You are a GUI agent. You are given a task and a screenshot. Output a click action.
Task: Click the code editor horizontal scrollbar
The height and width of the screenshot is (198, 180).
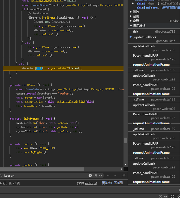coord(42,169)
